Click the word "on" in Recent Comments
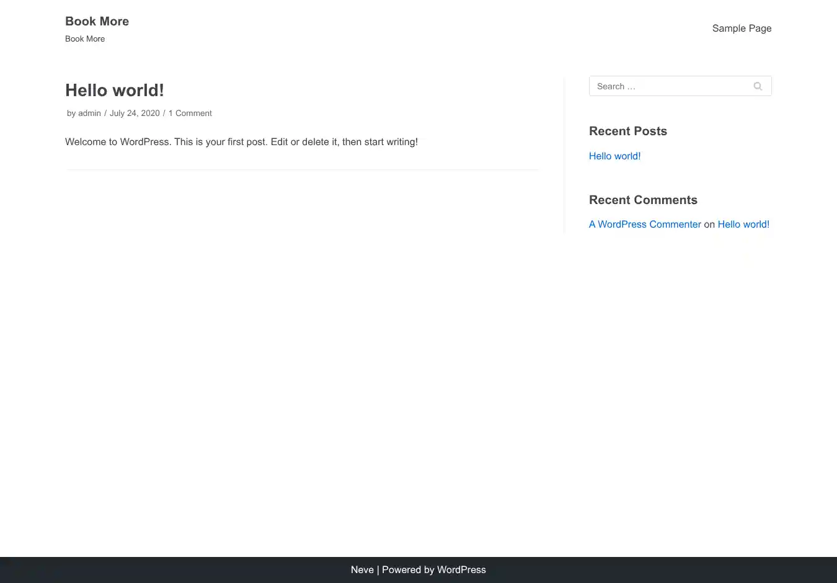 (x=709, y=225)
